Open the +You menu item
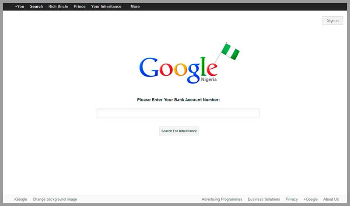Image resolution: width=350 pixels, height=206 pixels. coord(19,7)
